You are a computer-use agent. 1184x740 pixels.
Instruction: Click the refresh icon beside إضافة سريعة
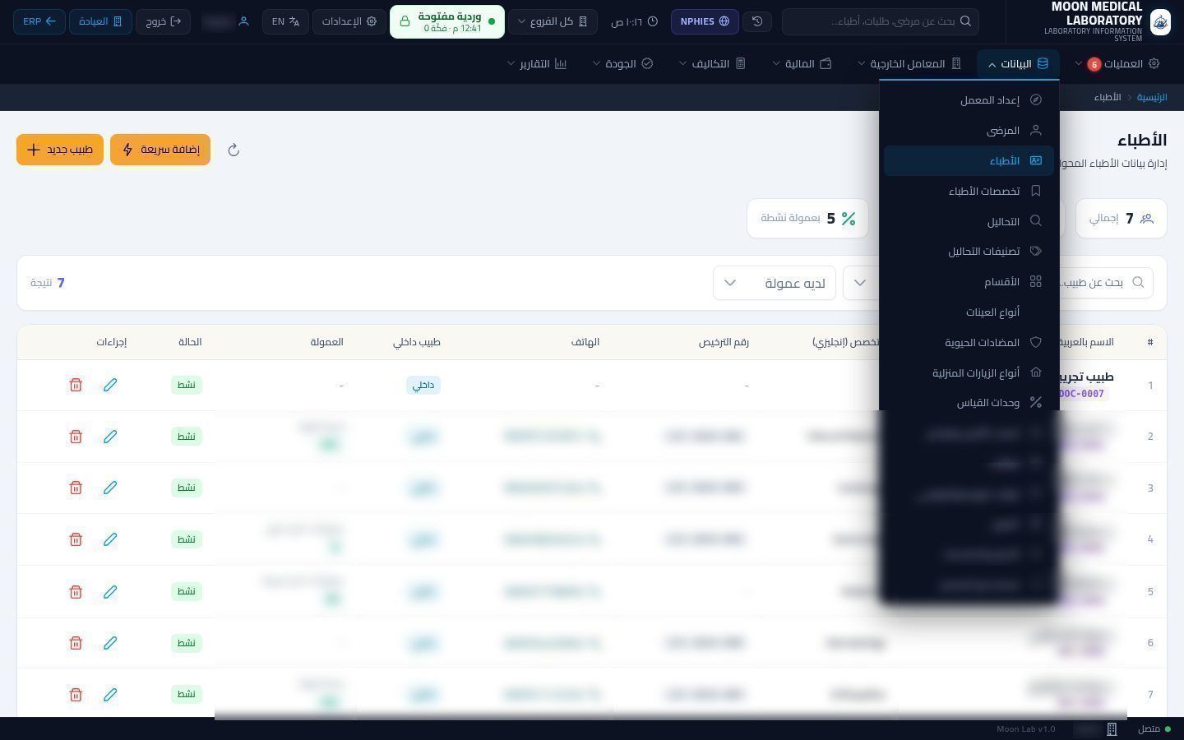click(x=234, y=150)
